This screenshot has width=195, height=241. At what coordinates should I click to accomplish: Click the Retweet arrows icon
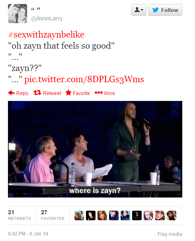(37, 93)
